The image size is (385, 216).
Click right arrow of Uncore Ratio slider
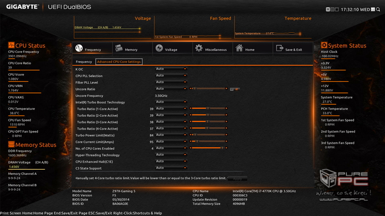(x=226, y=88)
